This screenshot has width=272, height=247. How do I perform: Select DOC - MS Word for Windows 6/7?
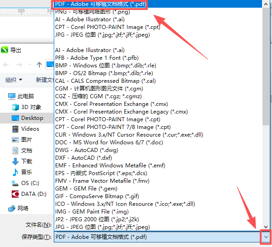click(158, 142)
